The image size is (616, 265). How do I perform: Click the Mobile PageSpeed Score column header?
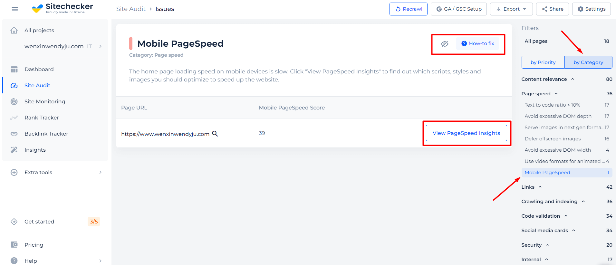coord(292,108)
